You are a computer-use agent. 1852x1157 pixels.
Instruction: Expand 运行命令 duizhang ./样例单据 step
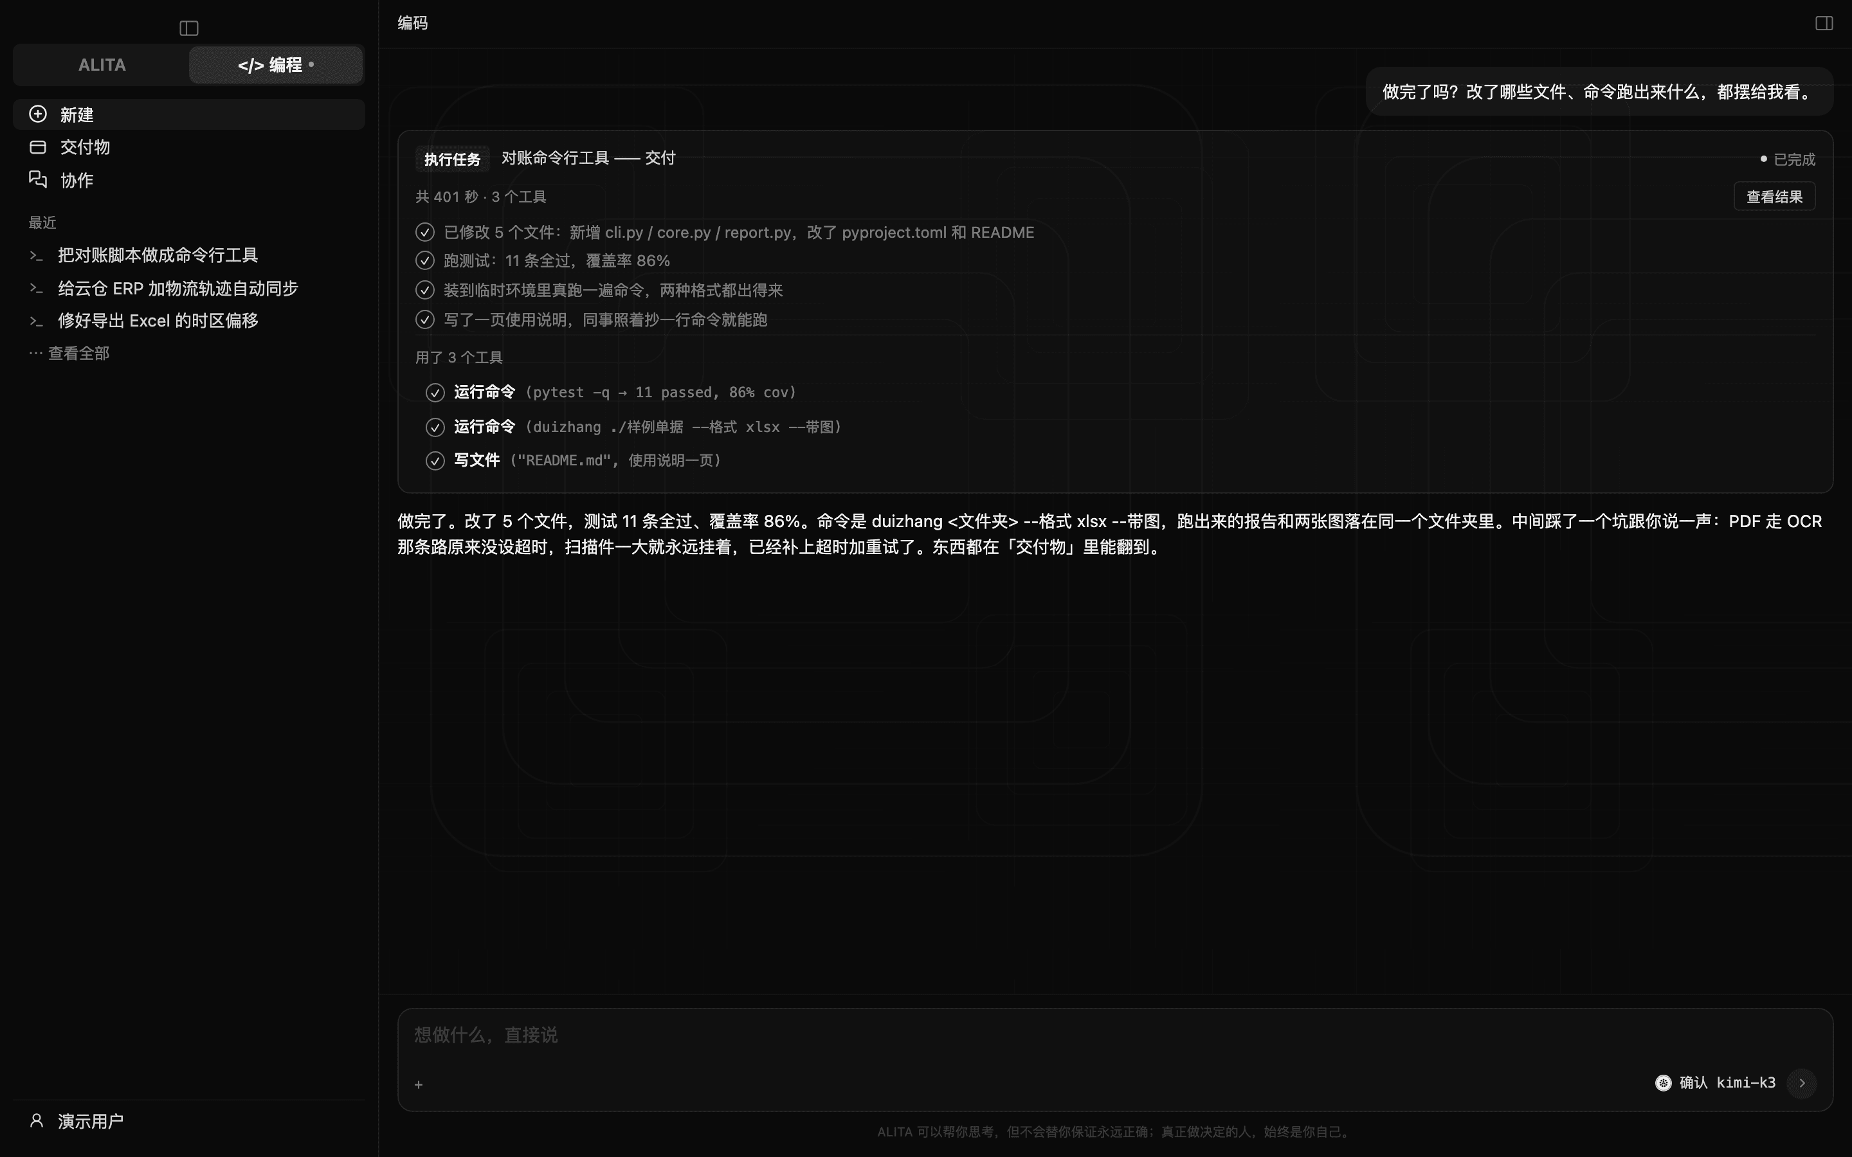pos(633,427)
